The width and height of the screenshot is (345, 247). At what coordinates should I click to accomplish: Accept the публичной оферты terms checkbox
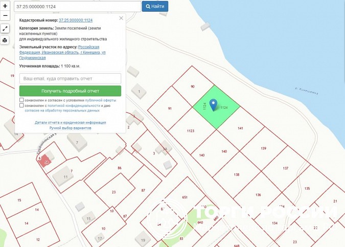pyautogui.click(x=21, y=100)
